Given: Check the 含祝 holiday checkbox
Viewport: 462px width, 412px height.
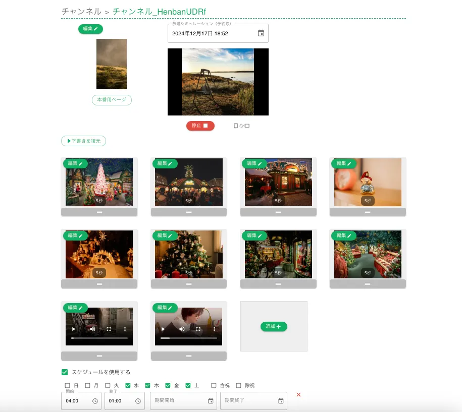Looking at the screenshot, I should [x=214, y=386].
